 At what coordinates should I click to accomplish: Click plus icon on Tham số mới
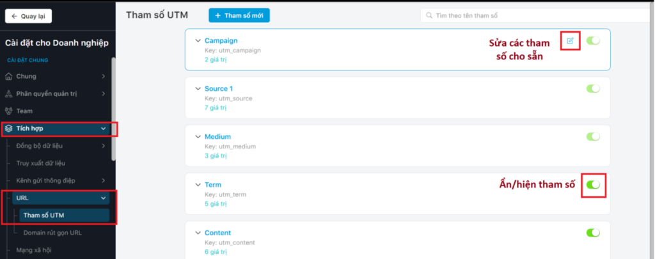[x=218, y=15]
